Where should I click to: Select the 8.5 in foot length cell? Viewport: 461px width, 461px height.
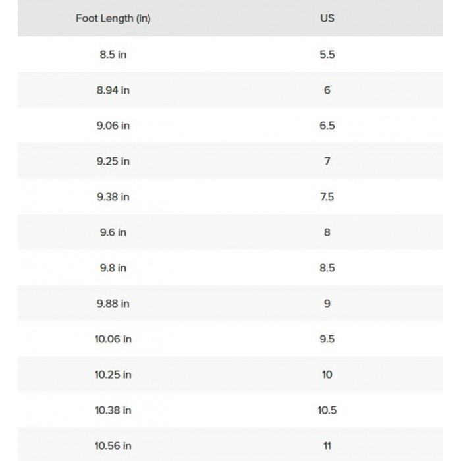coord(113,55)
